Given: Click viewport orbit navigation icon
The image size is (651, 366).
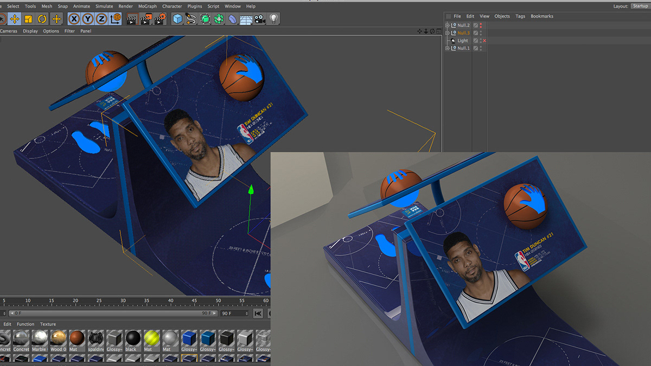Looking at the screenshot, I should [x=432, y=31].
